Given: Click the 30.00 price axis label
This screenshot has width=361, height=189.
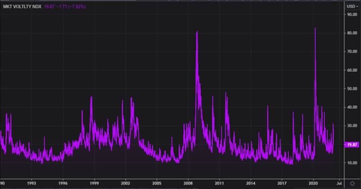Looking at the screenshot, I should [x=352, y=126].
